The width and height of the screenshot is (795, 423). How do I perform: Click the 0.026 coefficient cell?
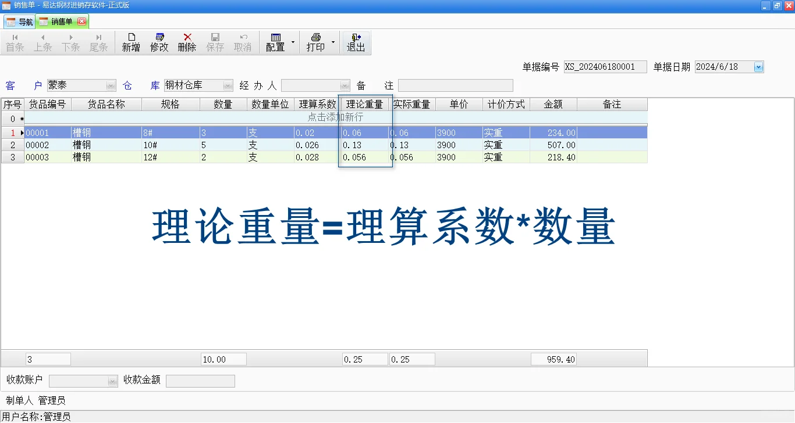tap(318, 145)
